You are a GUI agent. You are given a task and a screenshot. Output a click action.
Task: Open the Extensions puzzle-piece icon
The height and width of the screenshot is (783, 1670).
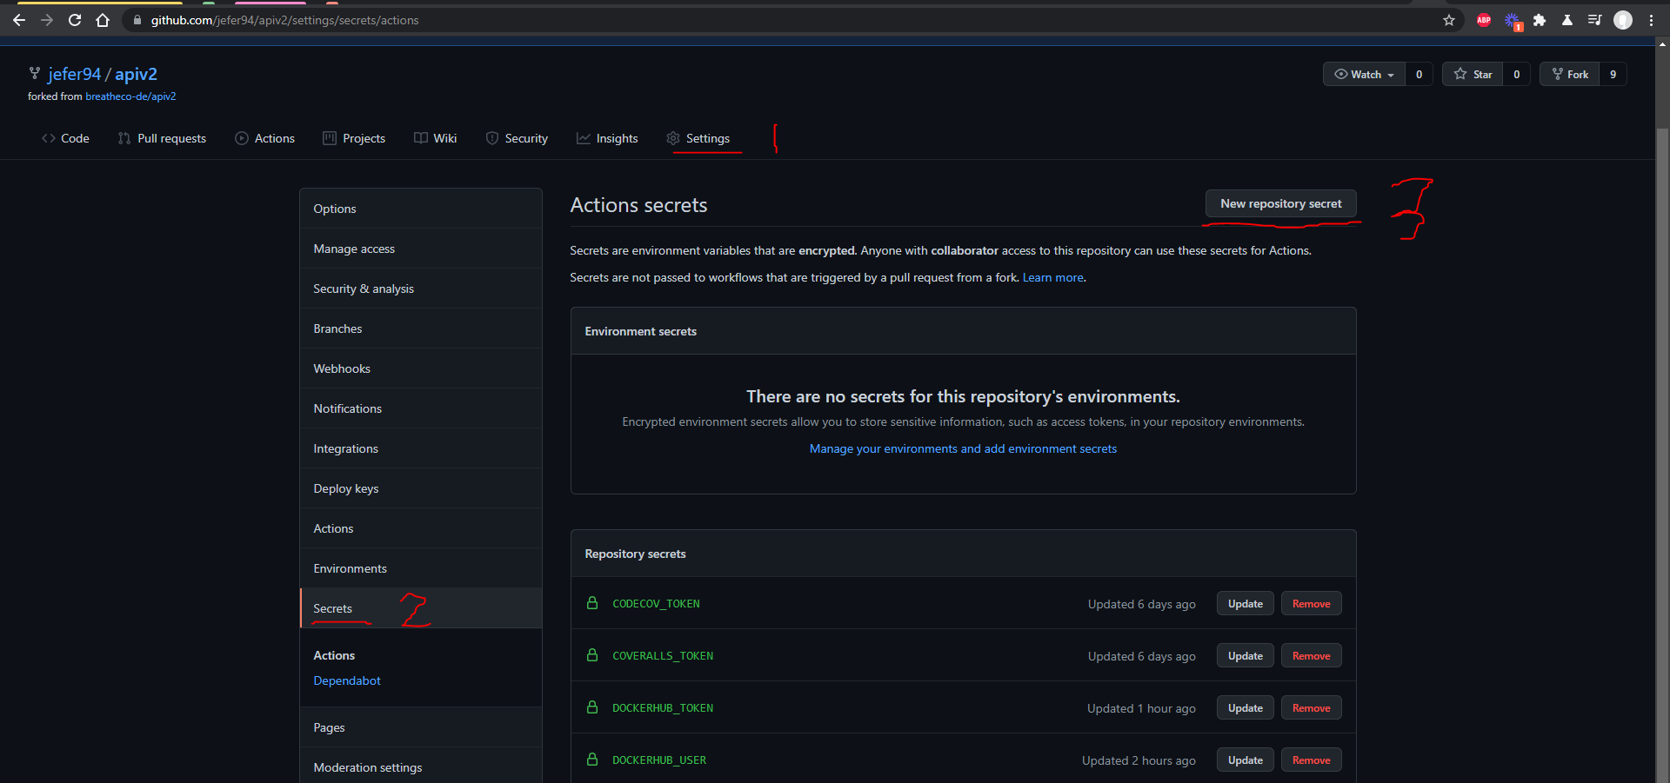coord(1540,20)
